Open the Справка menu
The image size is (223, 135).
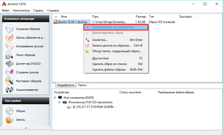(x=53, y=10)
